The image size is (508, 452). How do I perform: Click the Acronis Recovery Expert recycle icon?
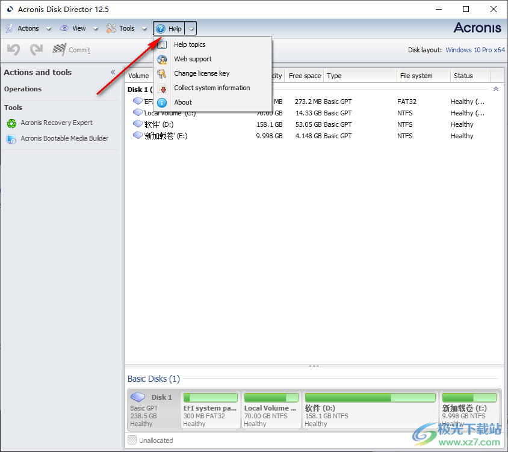tap(11, 123)
